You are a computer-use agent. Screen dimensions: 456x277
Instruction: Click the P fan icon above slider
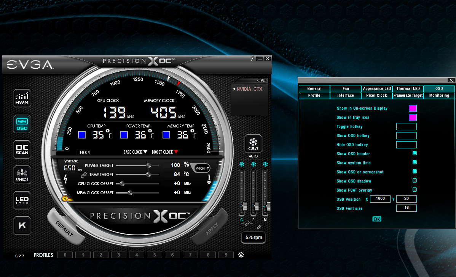point(254,164)
